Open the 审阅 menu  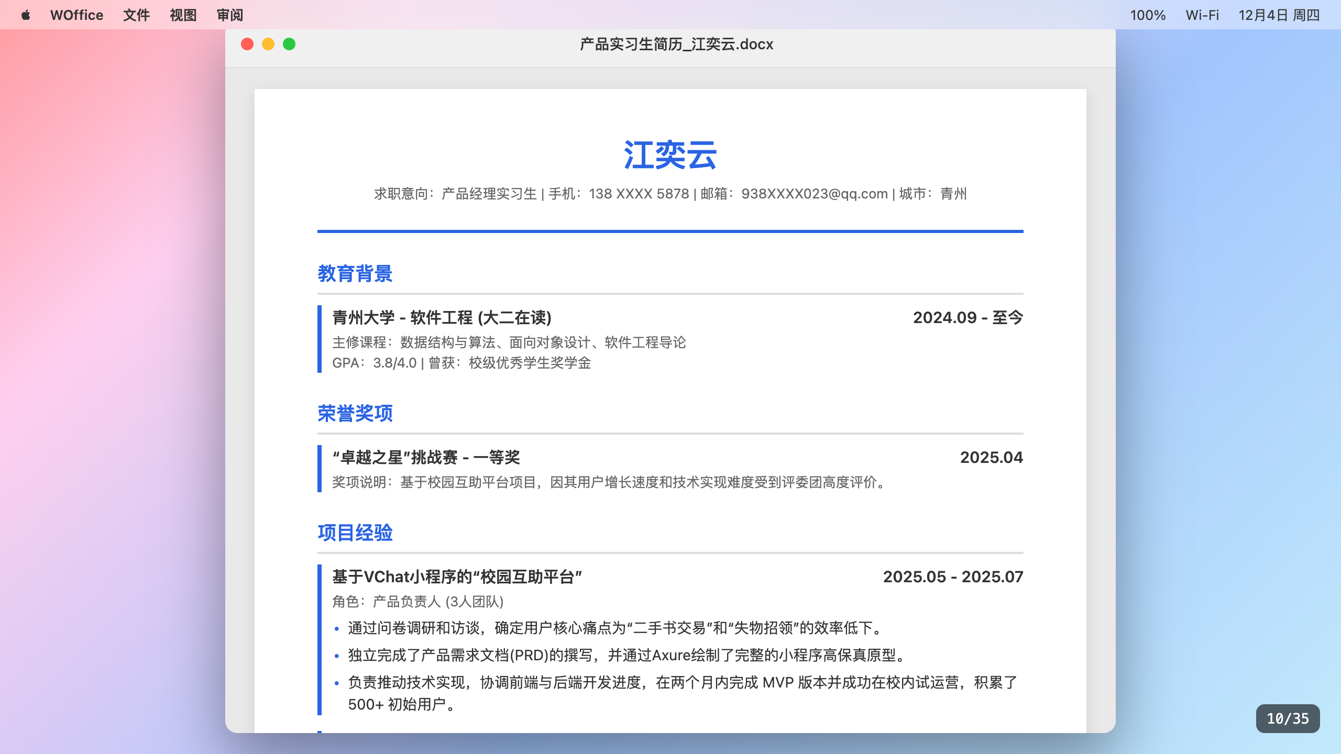pyautogui.click(x=230, y=15)
